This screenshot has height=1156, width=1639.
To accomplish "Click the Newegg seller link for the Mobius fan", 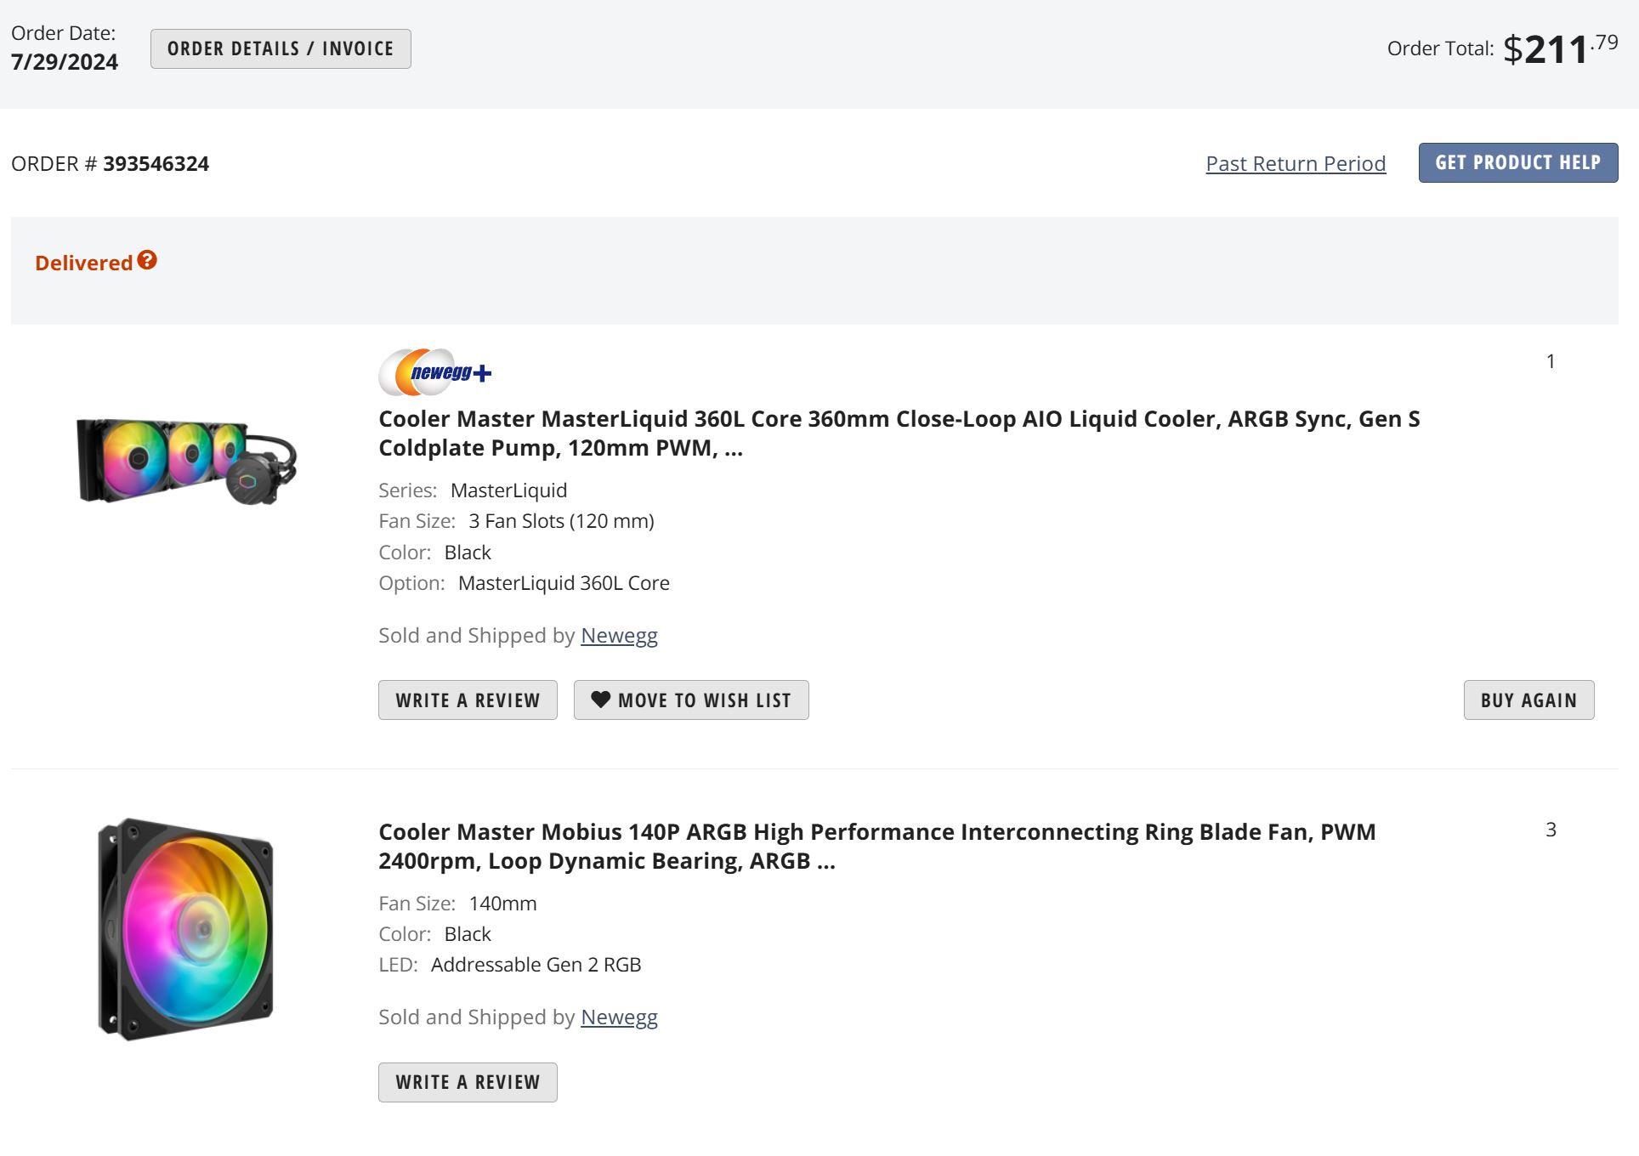I will pyautogui.click(x=619, y=1017).
